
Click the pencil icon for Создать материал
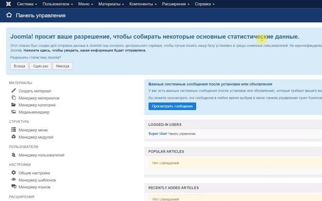click(x=13, y=91)
